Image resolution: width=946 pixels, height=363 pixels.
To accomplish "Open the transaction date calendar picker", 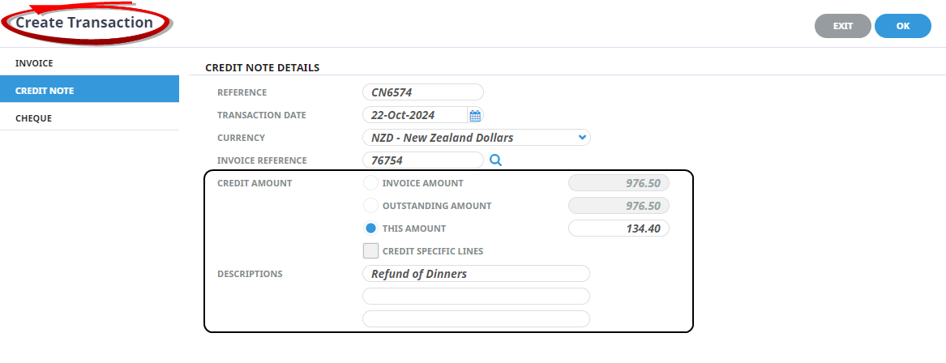I will tap(475, 115).
